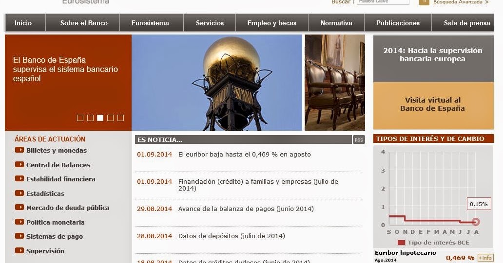Go to the Publicaciones menu

point(398,23)
